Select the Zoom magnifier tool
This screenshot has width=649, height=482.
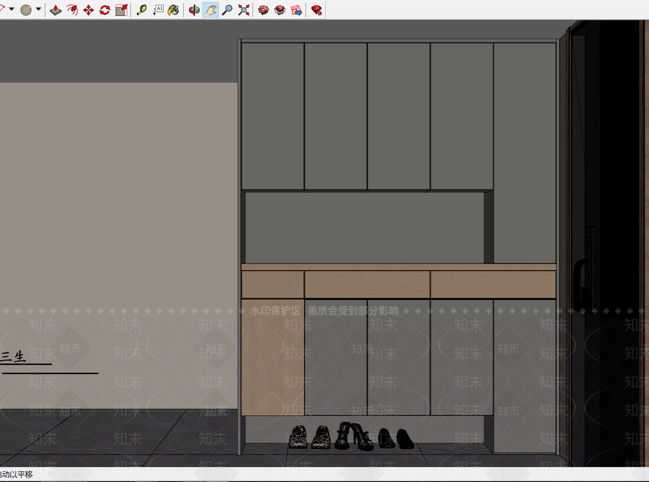point(227,10)
